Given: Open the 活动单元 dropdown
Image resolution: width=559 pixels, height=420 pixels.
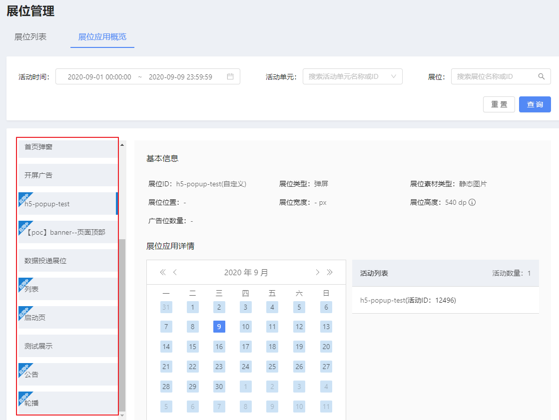Looking at the screenshot, I should (353, 76).
